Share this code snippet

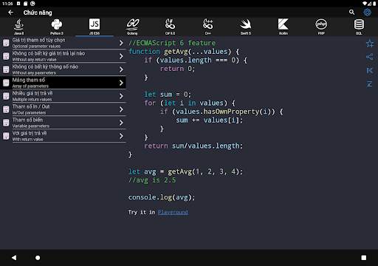click(370, 57)
